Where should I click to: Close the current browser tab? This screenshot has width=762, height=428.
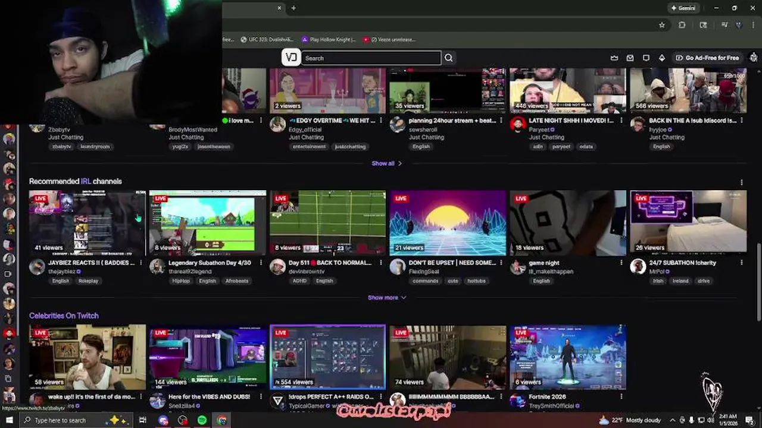pyautogui.click(x=279, y=8)
